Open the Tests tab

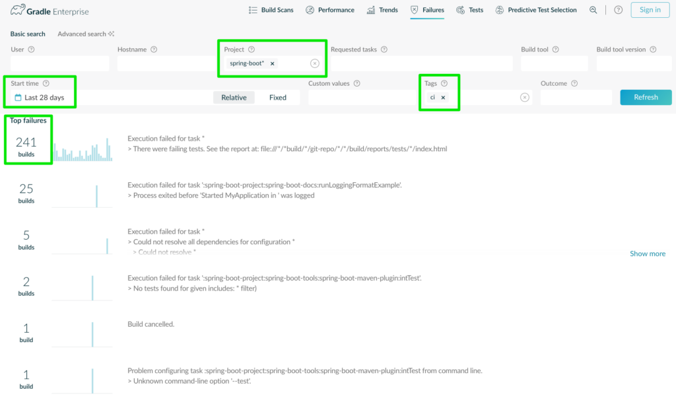pos(470,10)
